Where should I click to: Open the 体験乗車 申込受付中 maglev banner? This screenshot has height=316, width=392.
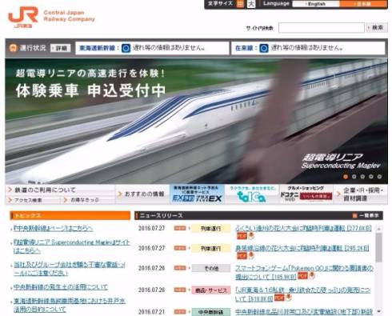(x=196, y=121)
